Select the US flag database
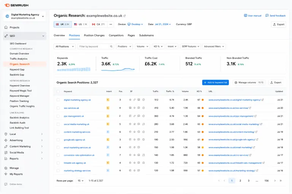This screenshot has width=292, height=194. pos(81,24)
